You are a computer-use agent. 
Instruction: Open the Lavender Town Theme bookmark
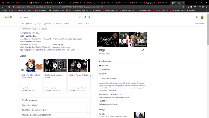127,10
